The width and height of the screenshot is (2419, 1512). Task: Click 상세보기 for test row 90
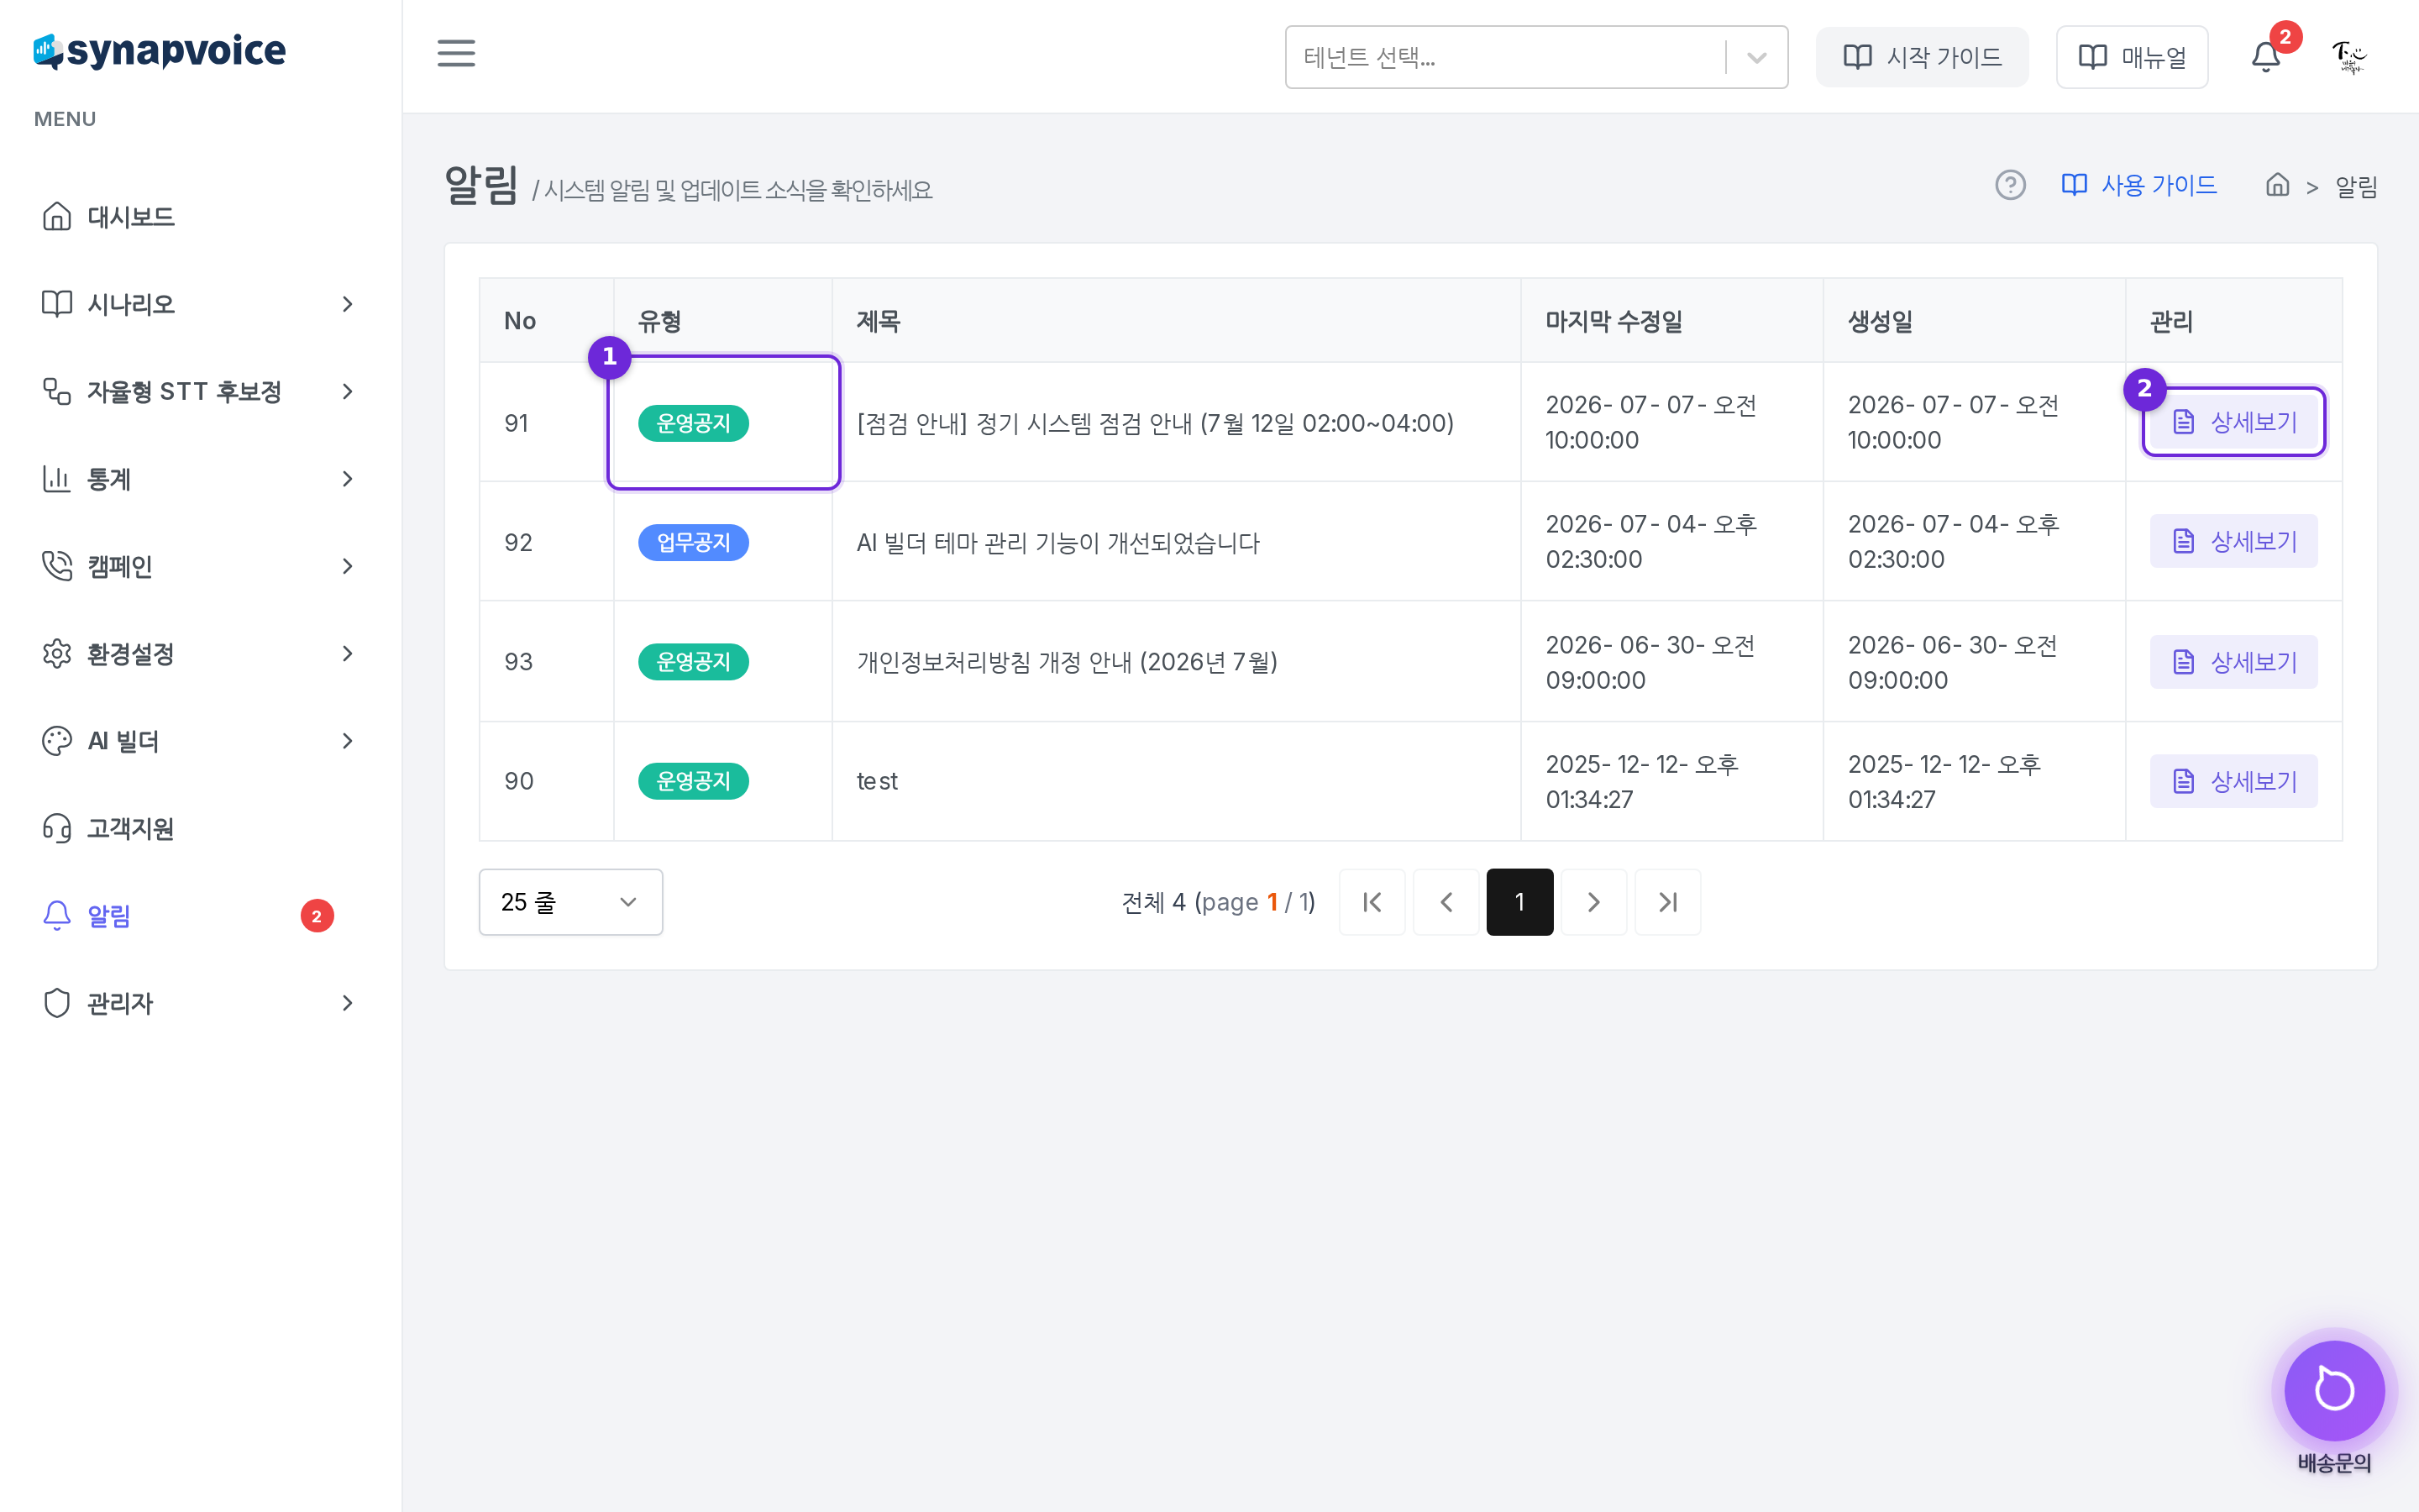(2233, 781)
